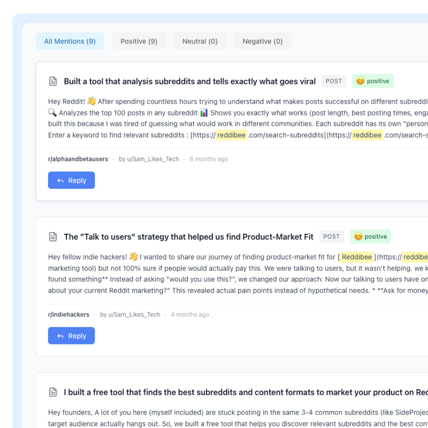This screenshot has height=428, width=428.
Task: Open title 'Built a tool that analysis subreddits'
Action: click(x=190, y=81)
